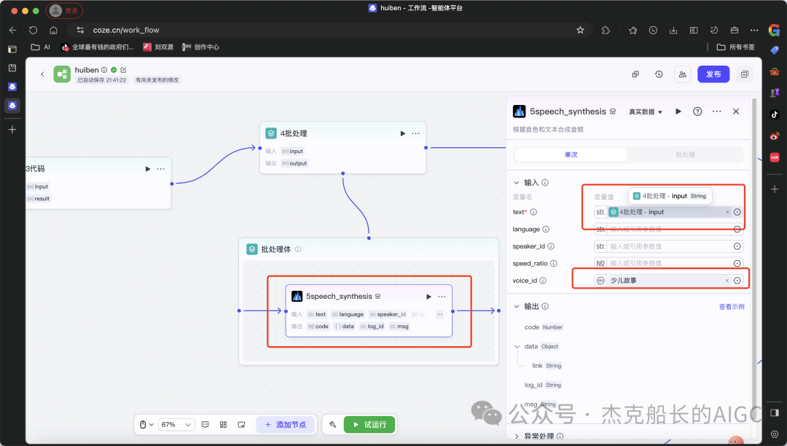The width and height of the screenshot is (787, 446).
Task: Click the 添加节点 add node button
Action: click(x=285, y=424)
